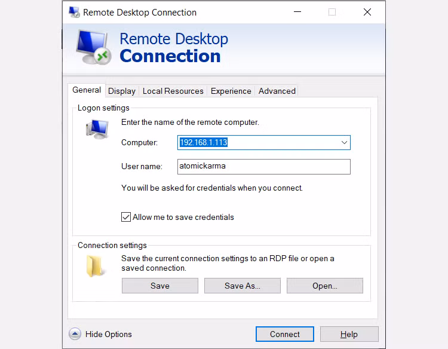Open the Computer address dropdown arrow
Screen dimensions: 448x349
pos(344,142)
